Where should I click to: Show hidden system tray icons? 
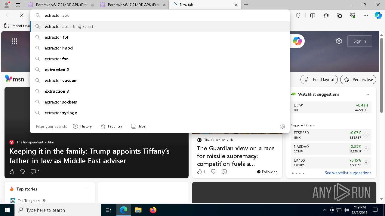tap(324, 210)
